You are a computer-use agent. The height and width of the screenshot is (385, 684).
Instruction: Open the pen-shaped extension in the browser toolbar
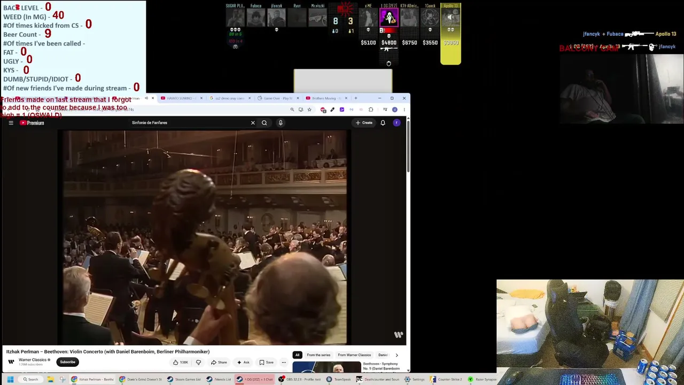coord(332,110)
